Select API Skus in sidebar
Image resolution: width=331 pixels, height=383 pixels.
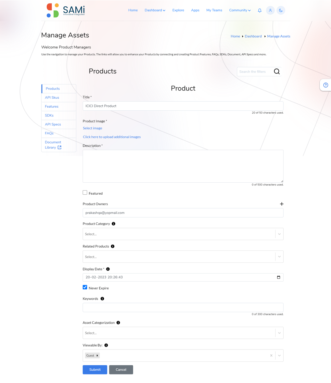[x=52, y=97]
